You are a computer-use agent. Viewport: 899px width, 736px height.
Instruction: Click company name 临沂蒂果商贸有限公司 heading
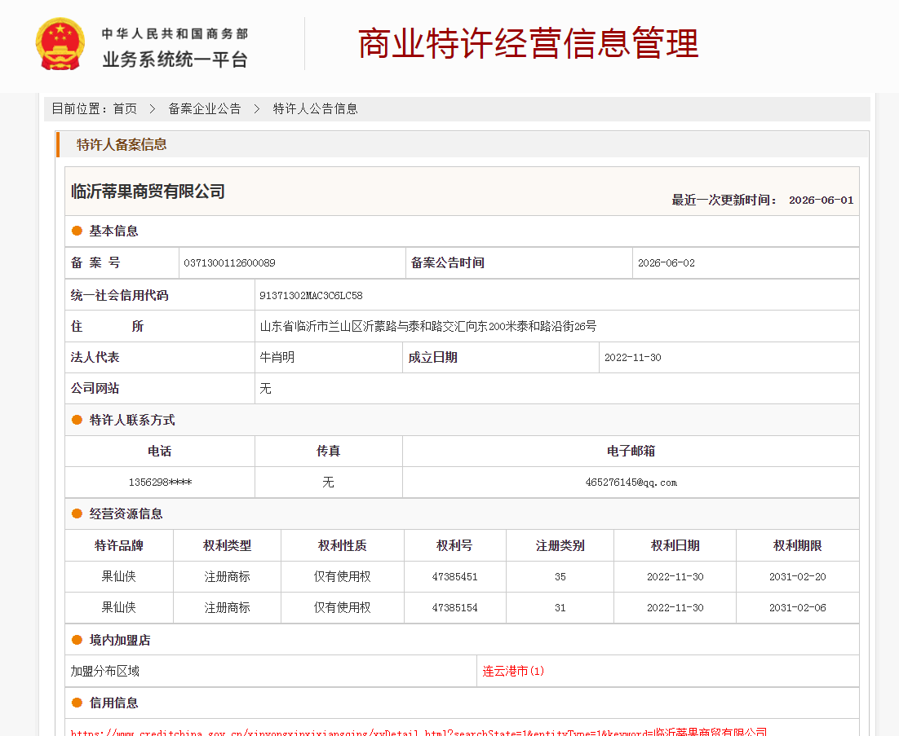[148, 192]
